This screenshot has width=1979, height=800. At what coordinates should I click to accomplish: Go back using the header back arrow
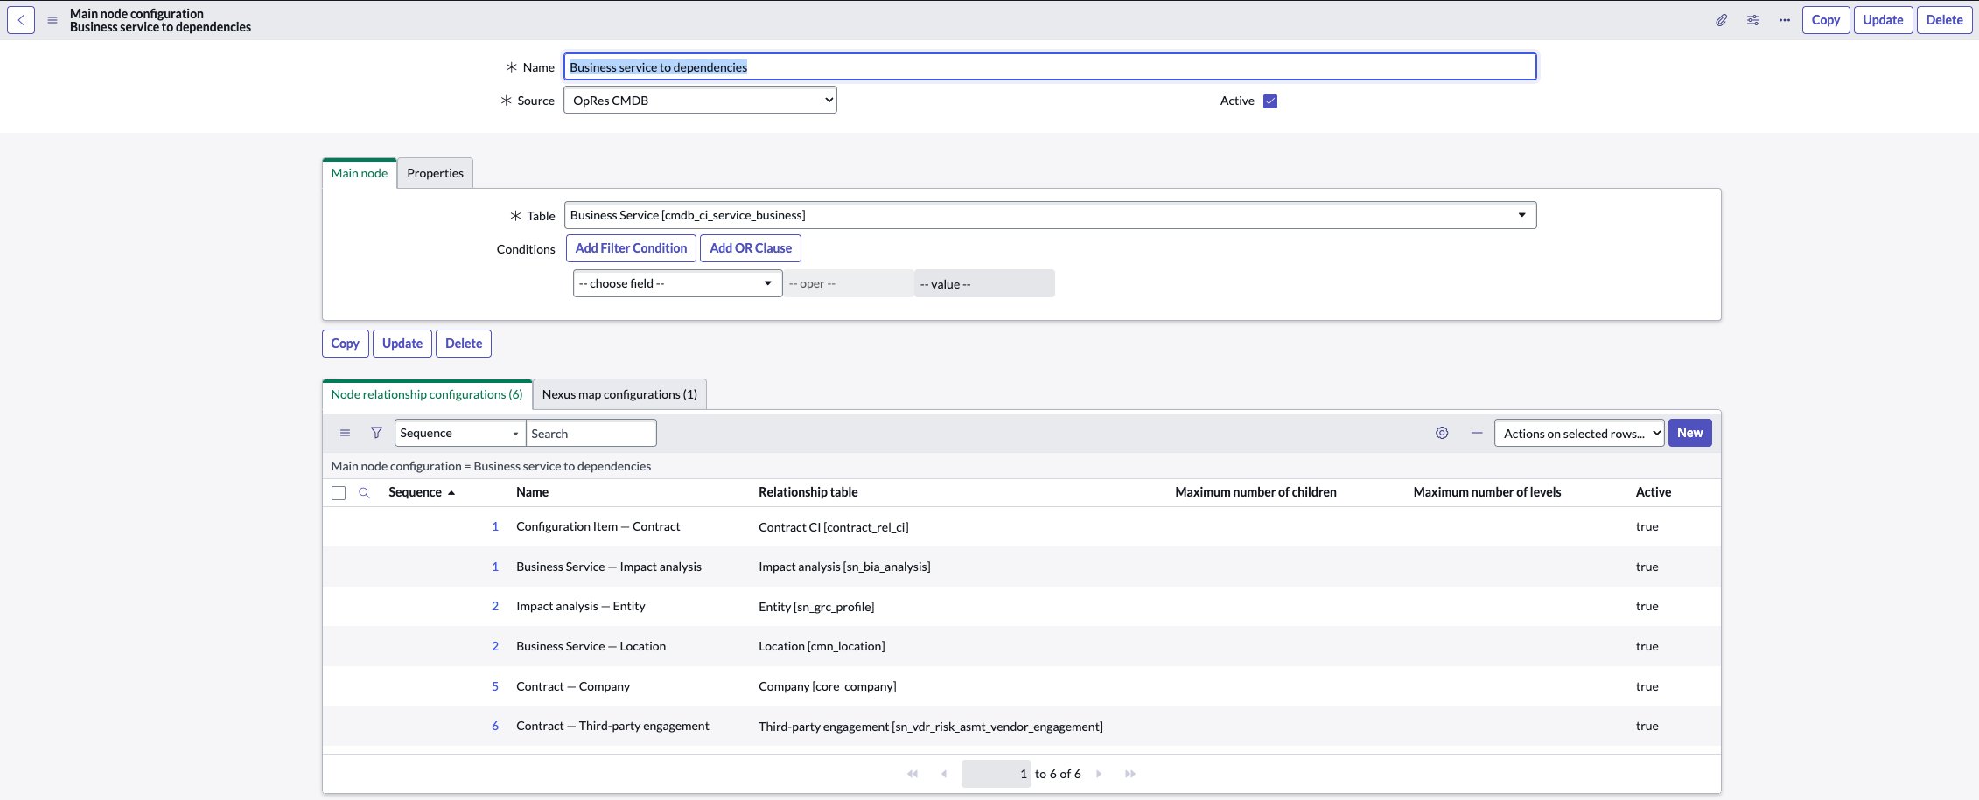click(x=21, y=20)
